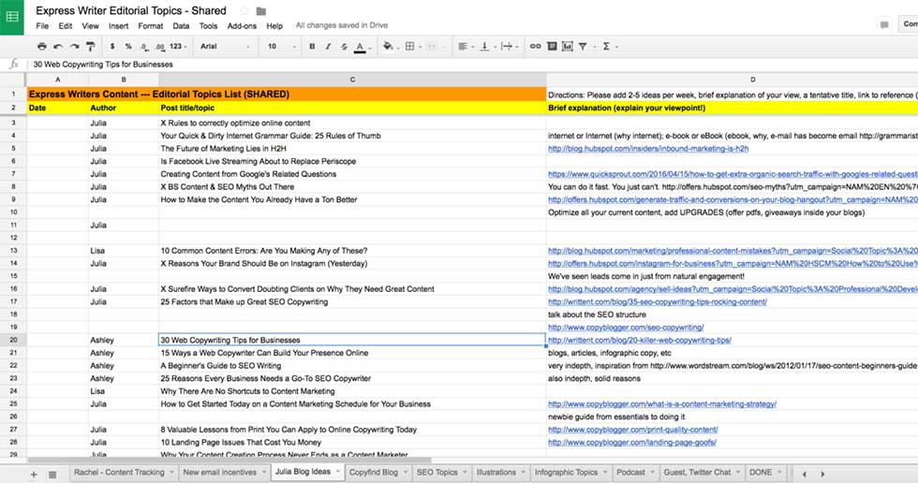This screenshot has width=918, height=483.
Task: Open the Add-ons menu
Action: pyautogui.click(x=242, y=25)
